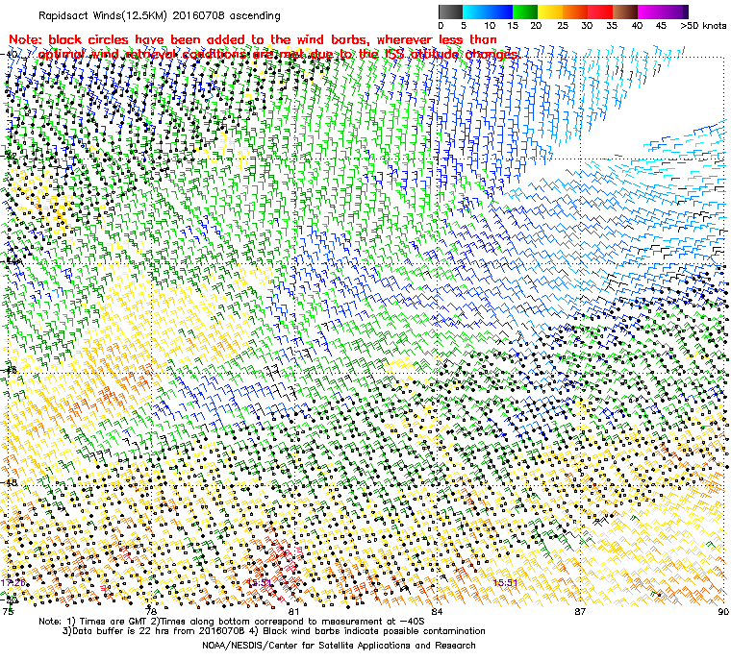Viewport: 731px width, 661px height.
Task: Click the yellow 20-25 knots legend segment
Action: (x=550, y=12)
